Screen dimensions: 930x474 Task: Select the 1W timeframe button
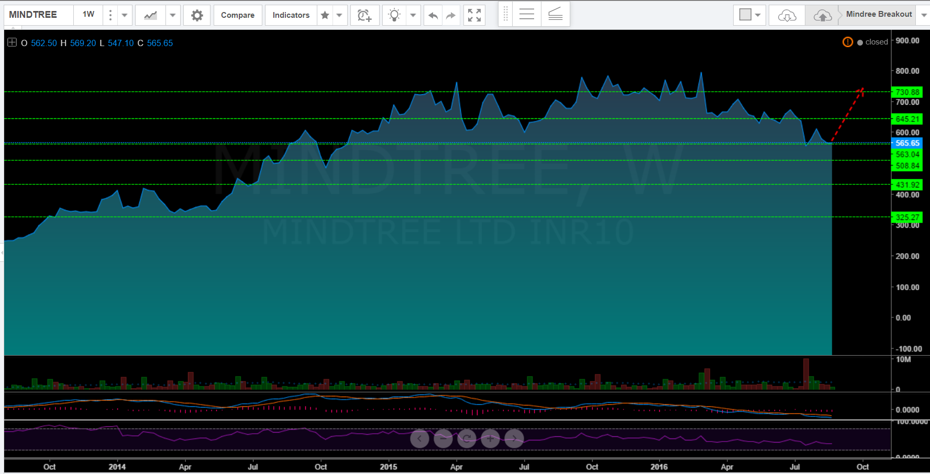click(x=88, y=15)
